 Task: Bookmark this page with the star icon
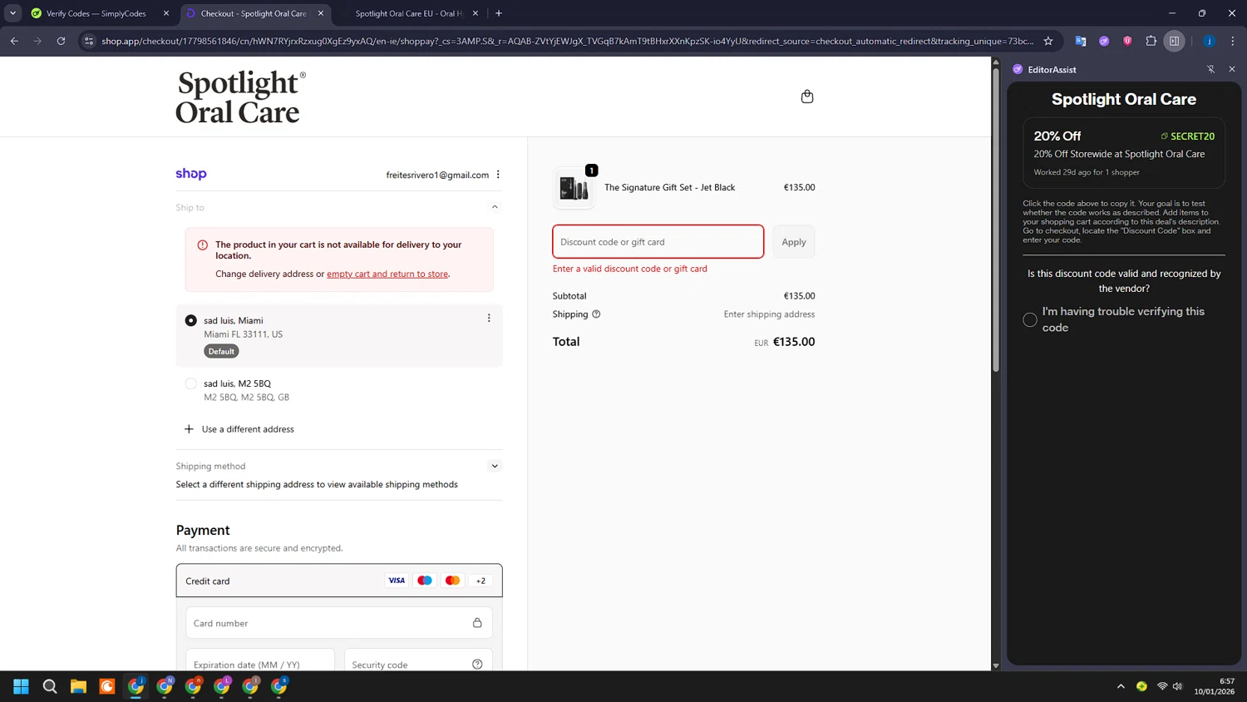(x=1048, y=41)
